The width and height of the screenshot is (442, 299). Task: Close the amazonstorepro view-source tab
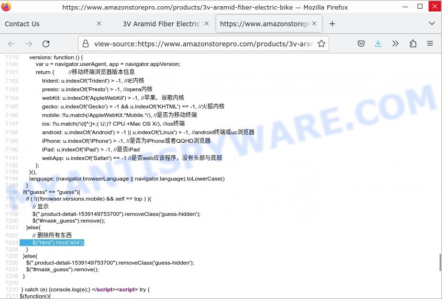[x=314, y=24]
